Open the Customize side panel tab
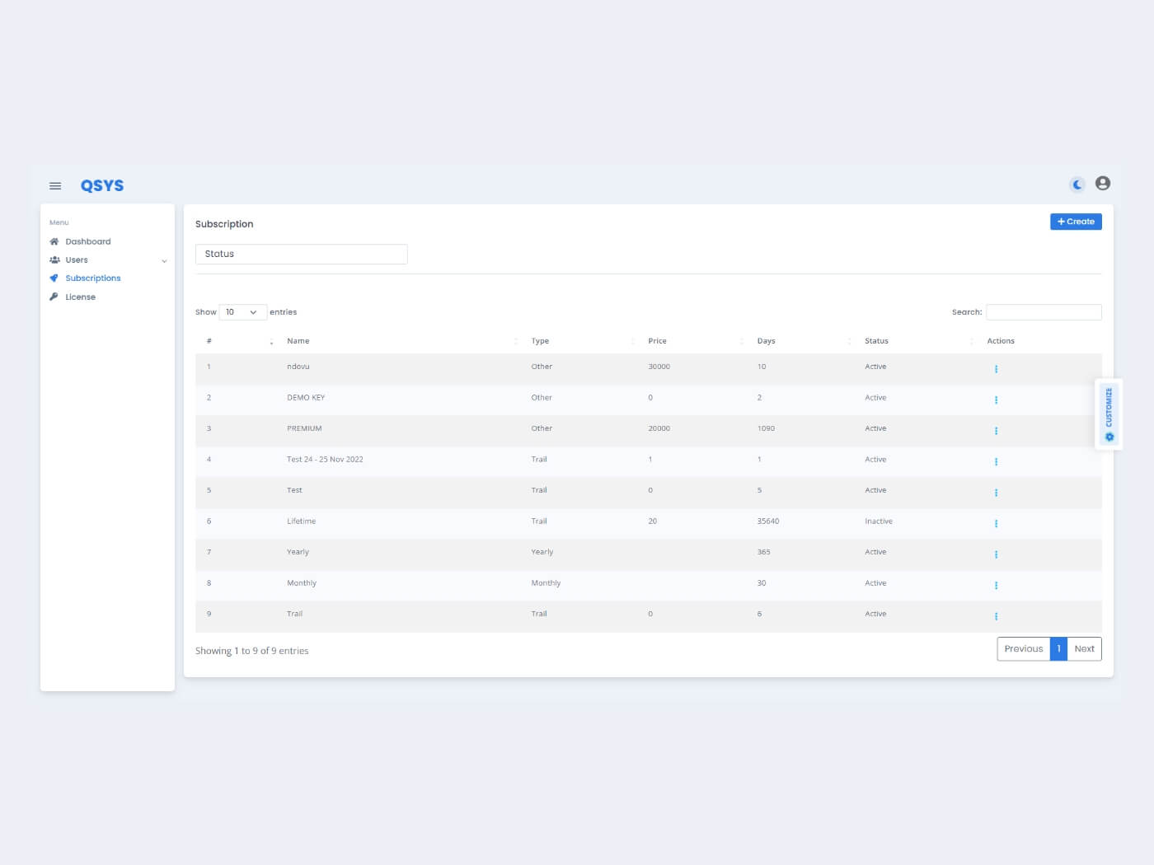Viewport: 1154px width, 865px height. (x=1109, y=414)
